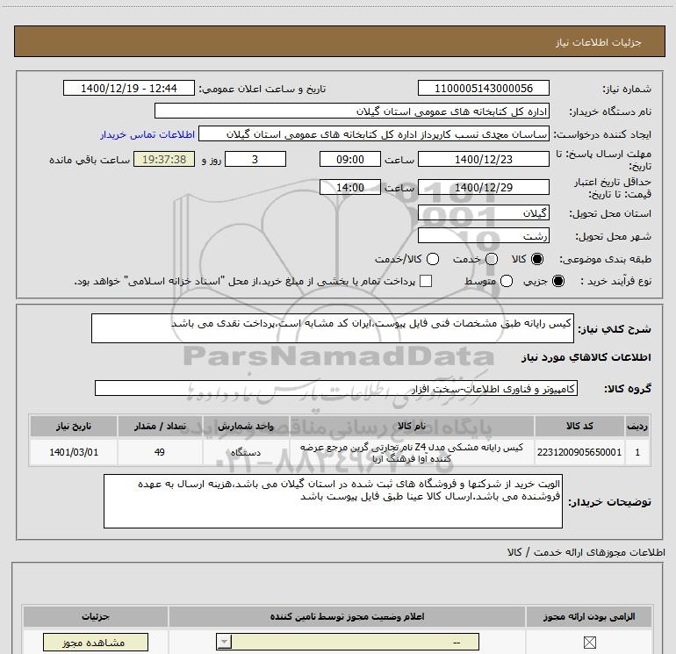Select the متوسط purchase type radio
Screen dimensions: 676x654
tap(507, 281)
